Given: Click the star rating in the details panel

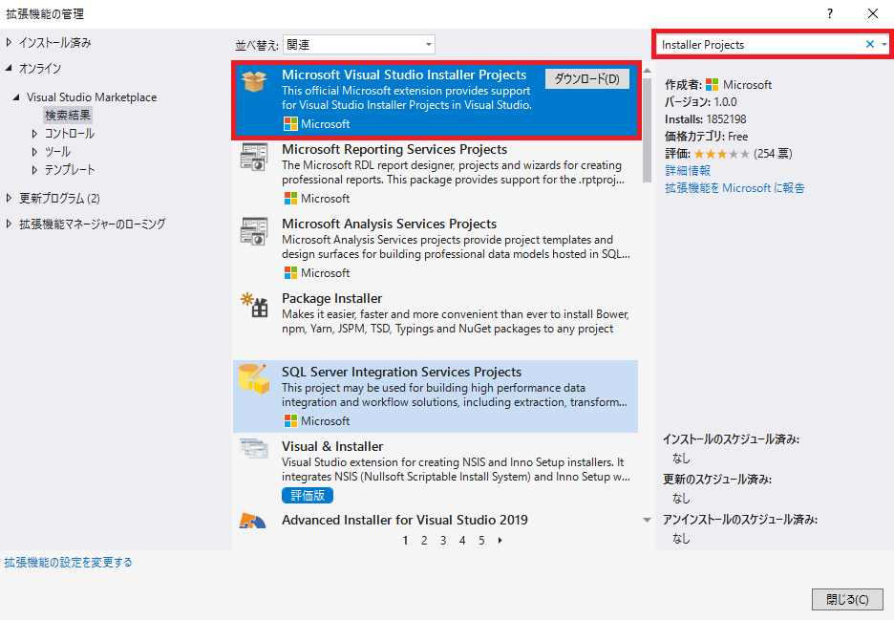Looking at the screenshot, I should [x=722, y=154].
